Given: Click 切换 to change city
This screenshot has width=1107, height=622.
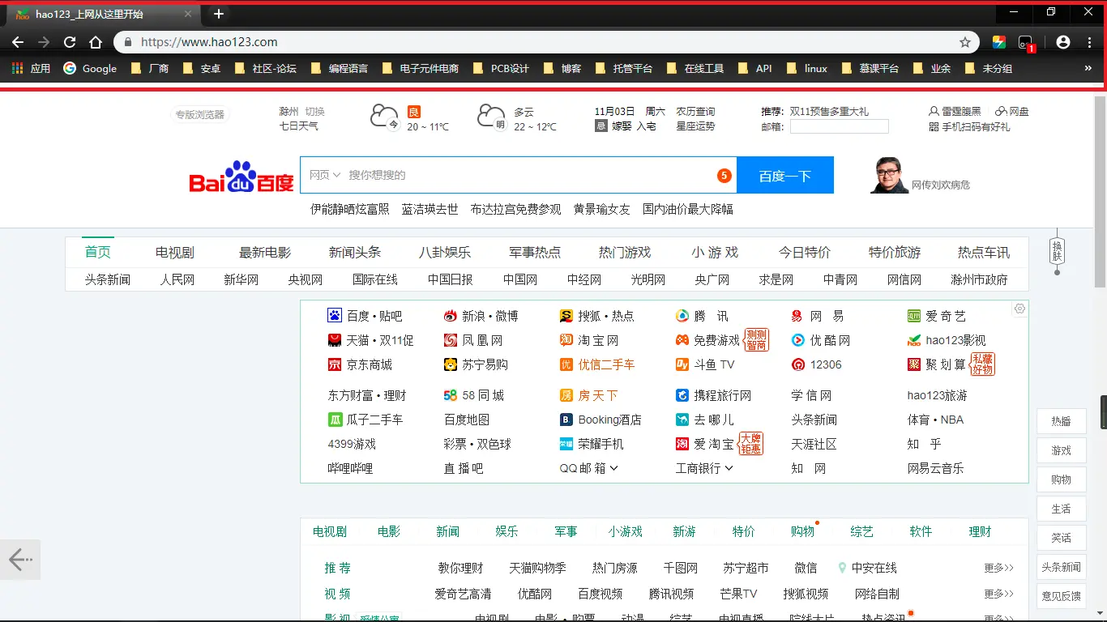Looking at the screenshot, I should click(x=314, y=112).
